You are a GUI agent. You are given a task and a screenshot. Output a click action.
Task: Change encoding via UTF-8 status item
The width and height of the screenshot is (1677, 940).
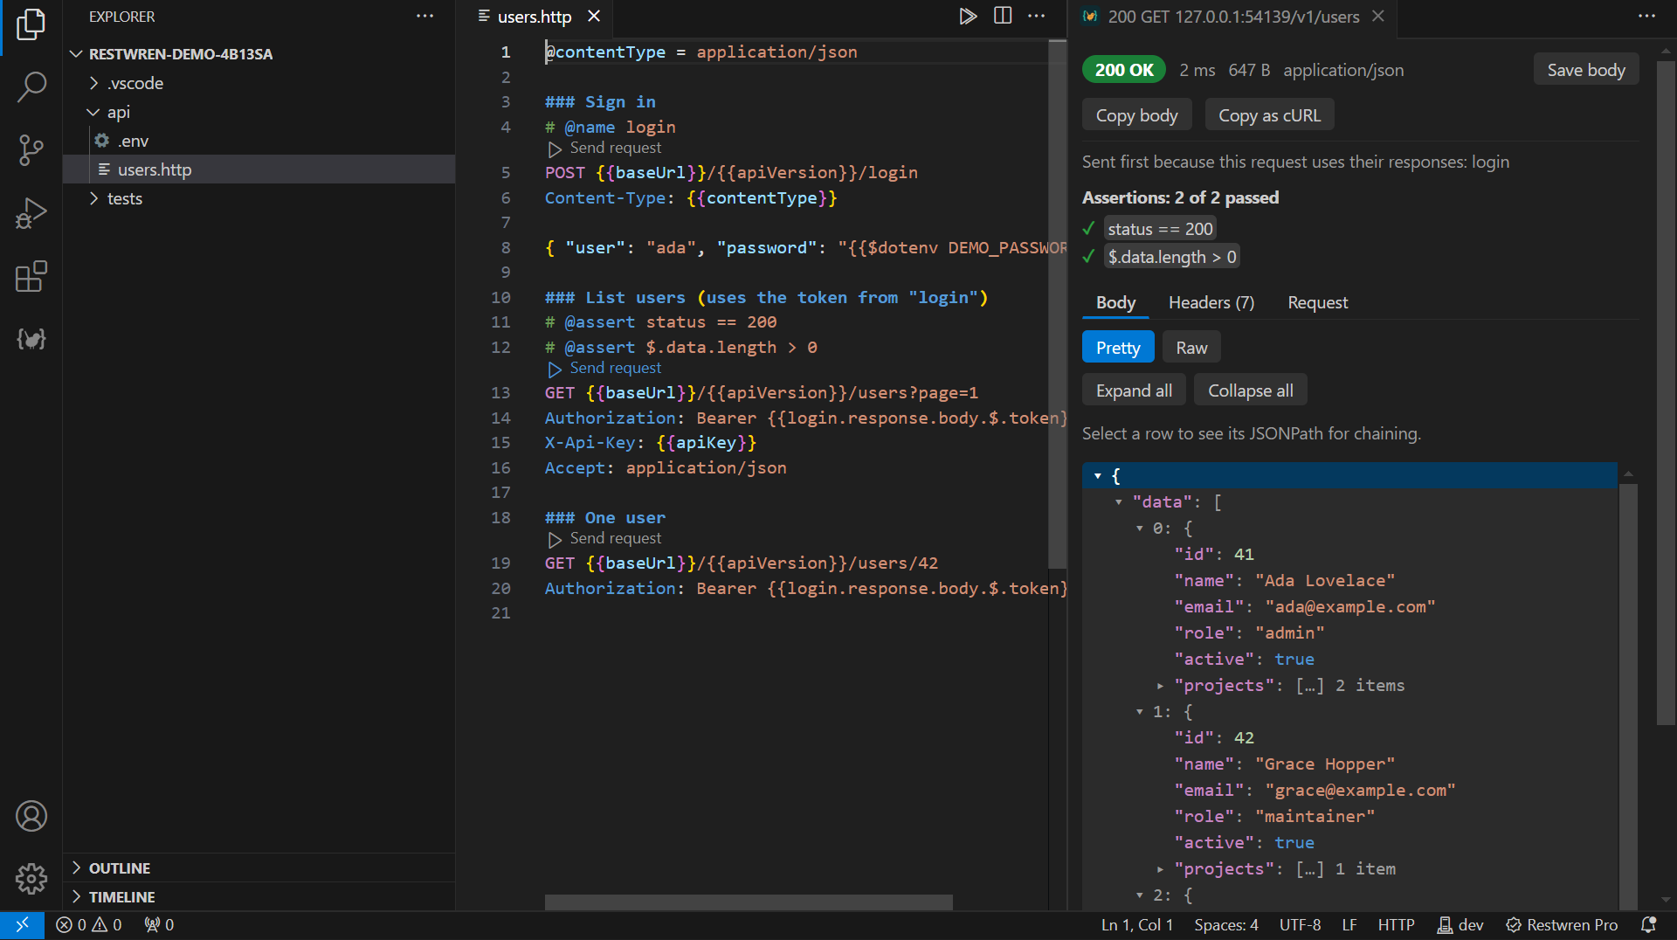[x=1300, y=924]
